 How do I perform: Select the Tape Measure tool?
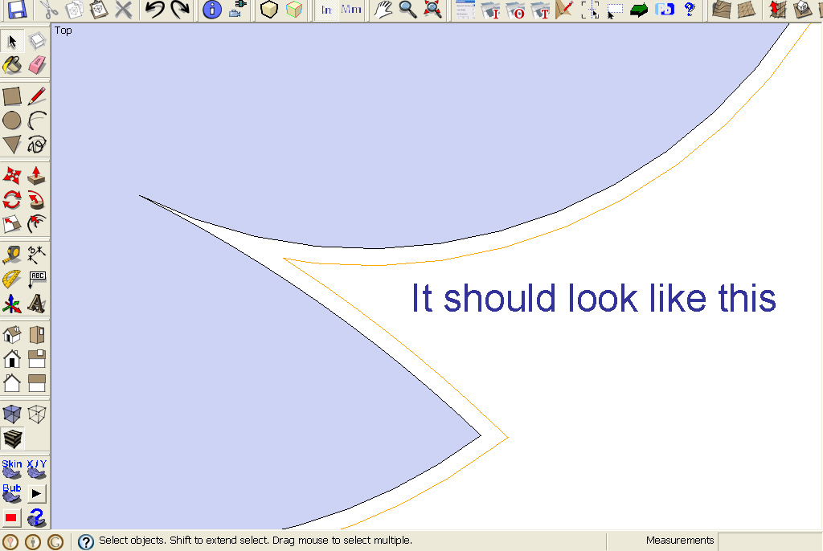12,255
